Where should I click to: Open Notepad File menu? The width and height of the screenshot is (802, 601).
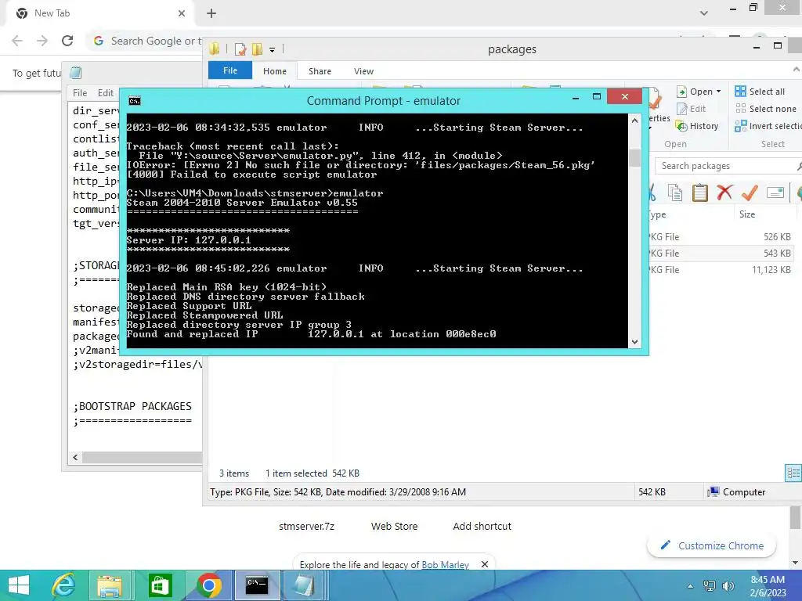point(80,93)
